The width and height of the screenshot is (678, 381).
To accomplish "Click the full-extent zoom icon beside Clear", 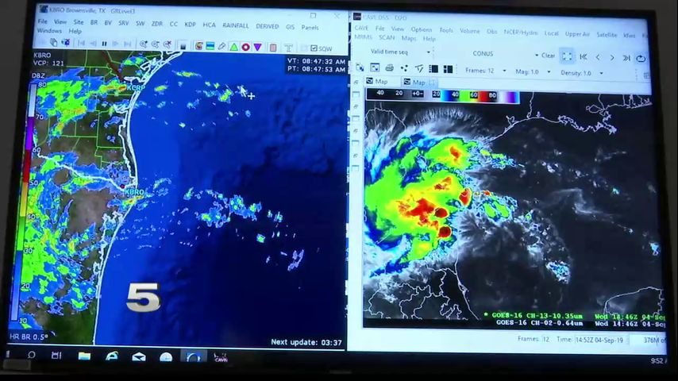I will pyautogui.click(x=567, y=56).
